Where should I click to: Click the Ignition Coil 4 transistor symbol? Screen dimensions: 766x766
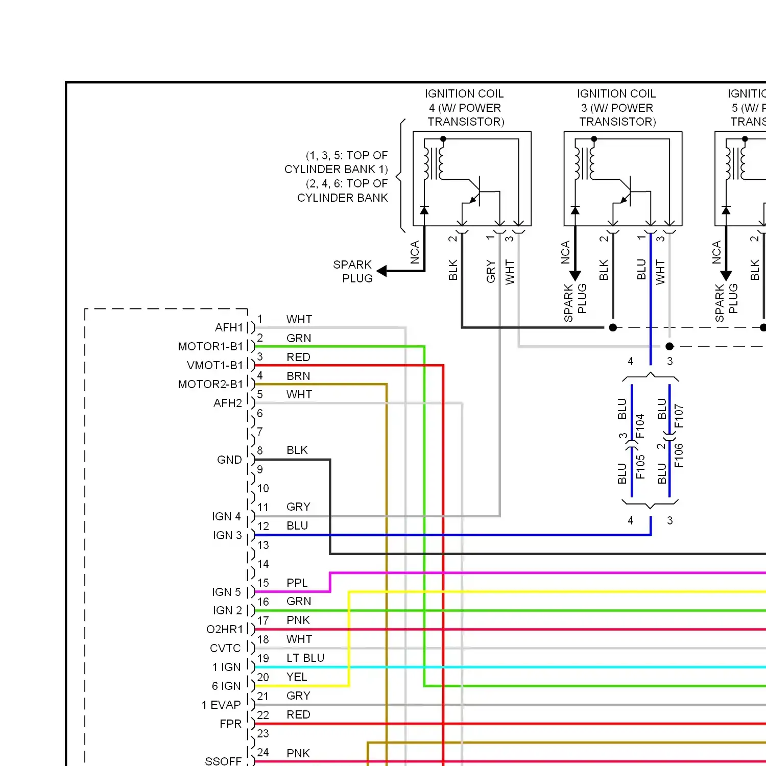click(475, 192)
